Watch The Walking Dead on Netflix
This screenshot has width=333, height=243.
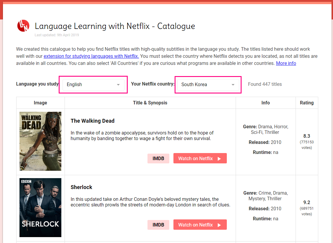click(200, 158)
